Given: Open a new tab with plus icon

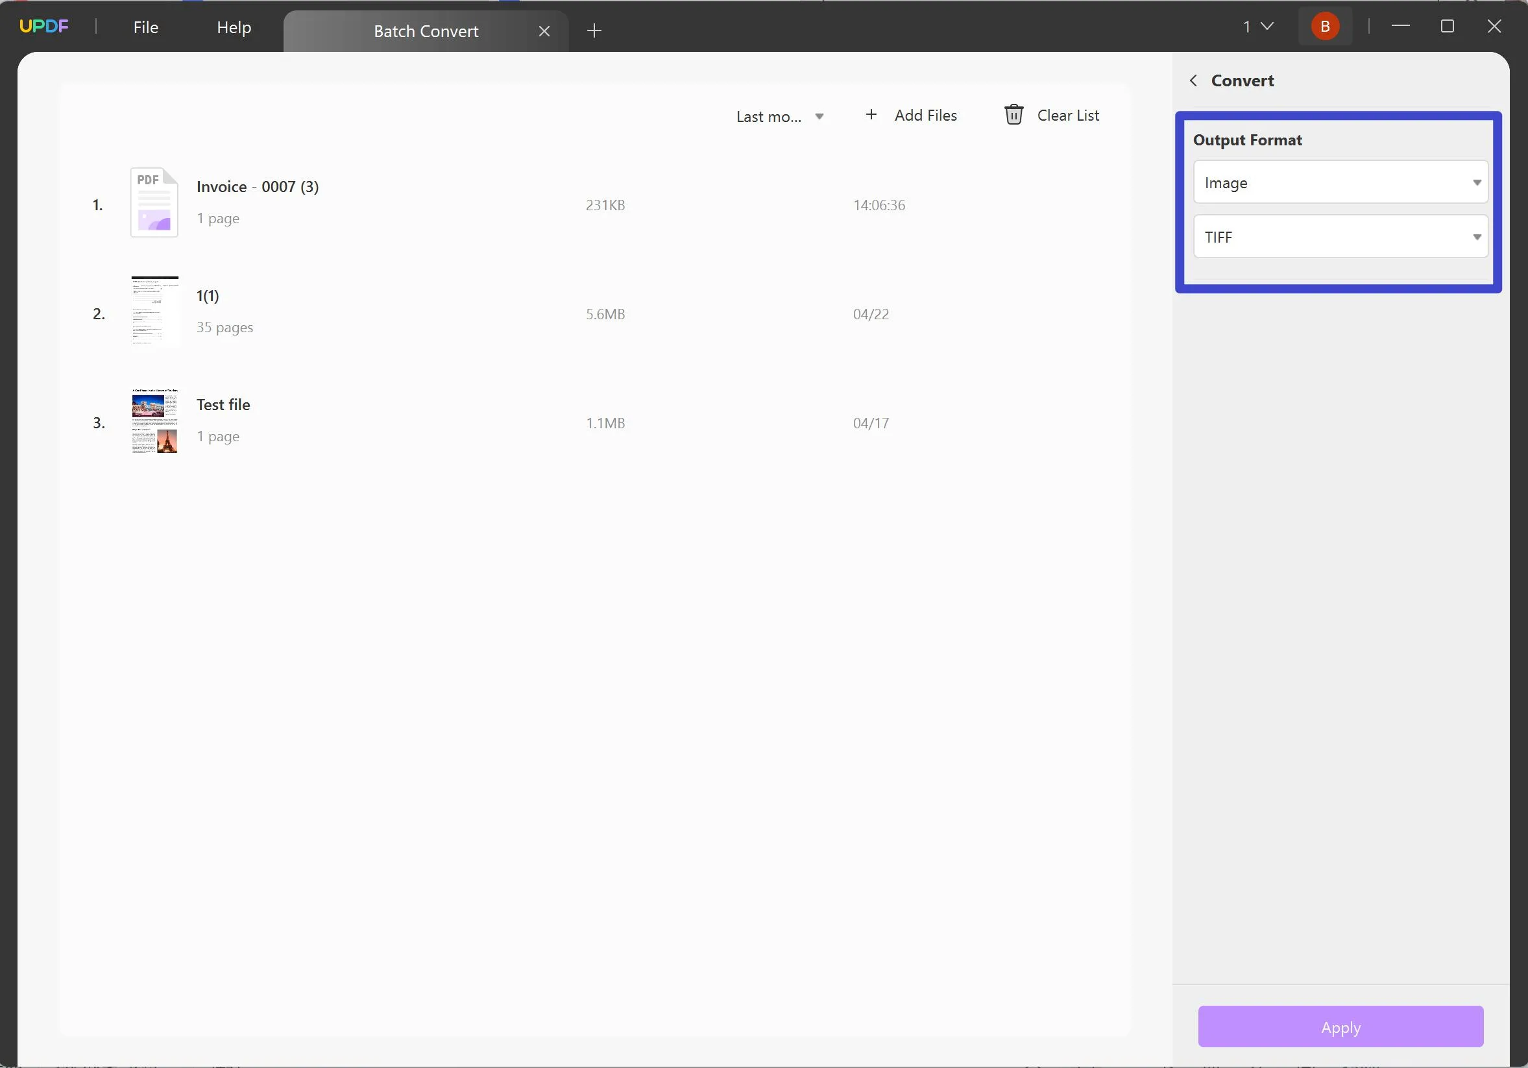Looking at the screenshot, I should [x=594, y=30].
